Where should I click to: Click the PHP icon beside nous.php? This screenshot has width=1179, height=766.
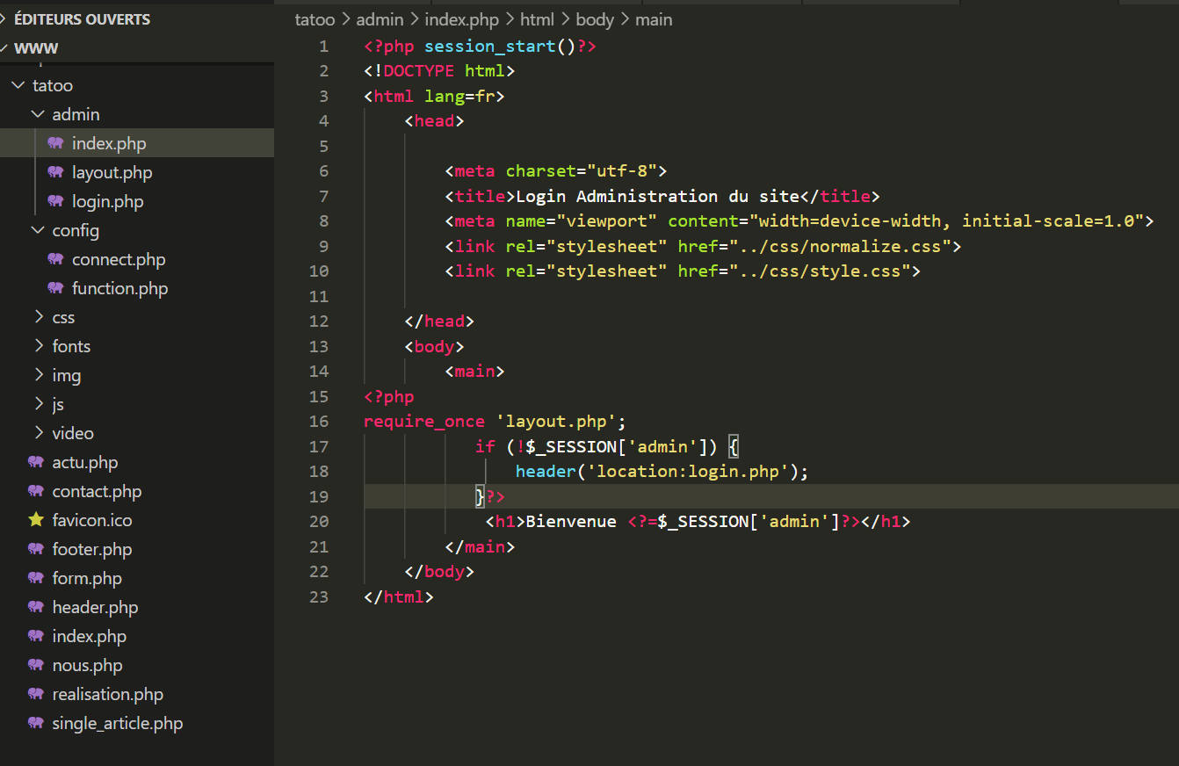point(36,665)
